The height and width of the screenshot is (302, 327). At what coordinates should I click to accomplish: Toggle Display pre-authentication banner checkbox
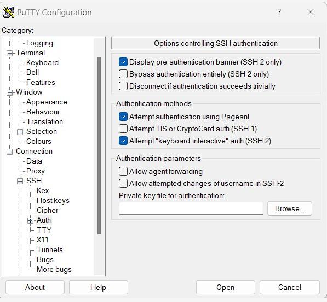tap(123, 62)
